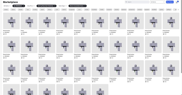Filter by the aura tag
Image resolution: width=182 pixels, height=95 pixels.
(79, 10)
